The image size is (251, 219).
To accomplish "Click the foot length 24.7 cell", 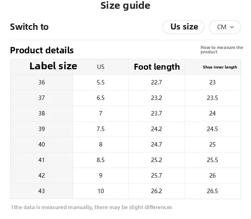I will point(156,145).
